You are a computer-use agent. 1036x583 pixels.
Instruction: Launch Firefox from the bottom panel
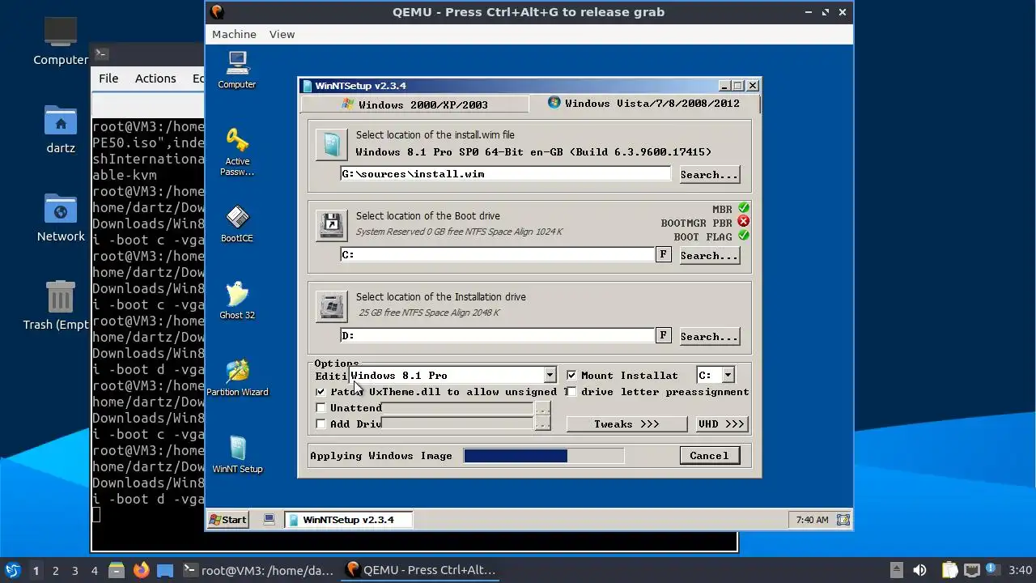(142, 570)
